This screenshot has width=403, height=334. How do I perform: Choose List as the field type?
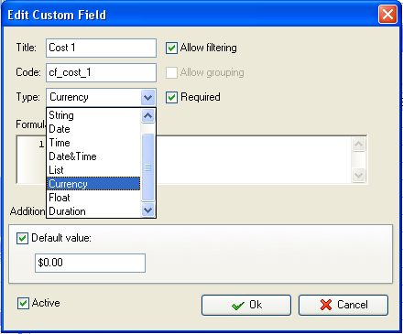point(93,170)
